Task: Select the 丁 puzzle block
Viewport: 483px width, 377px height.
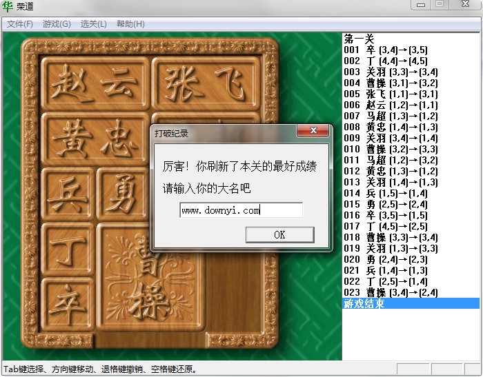Action: [68, 249]
